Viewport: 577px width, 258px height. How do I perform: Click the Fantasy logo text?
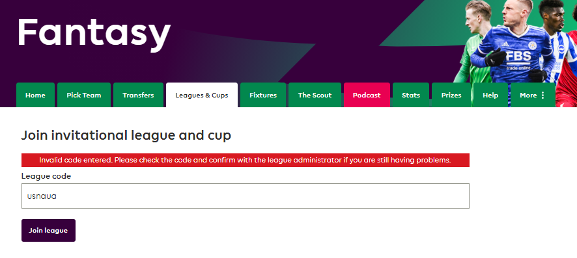(x=94, y=33)
